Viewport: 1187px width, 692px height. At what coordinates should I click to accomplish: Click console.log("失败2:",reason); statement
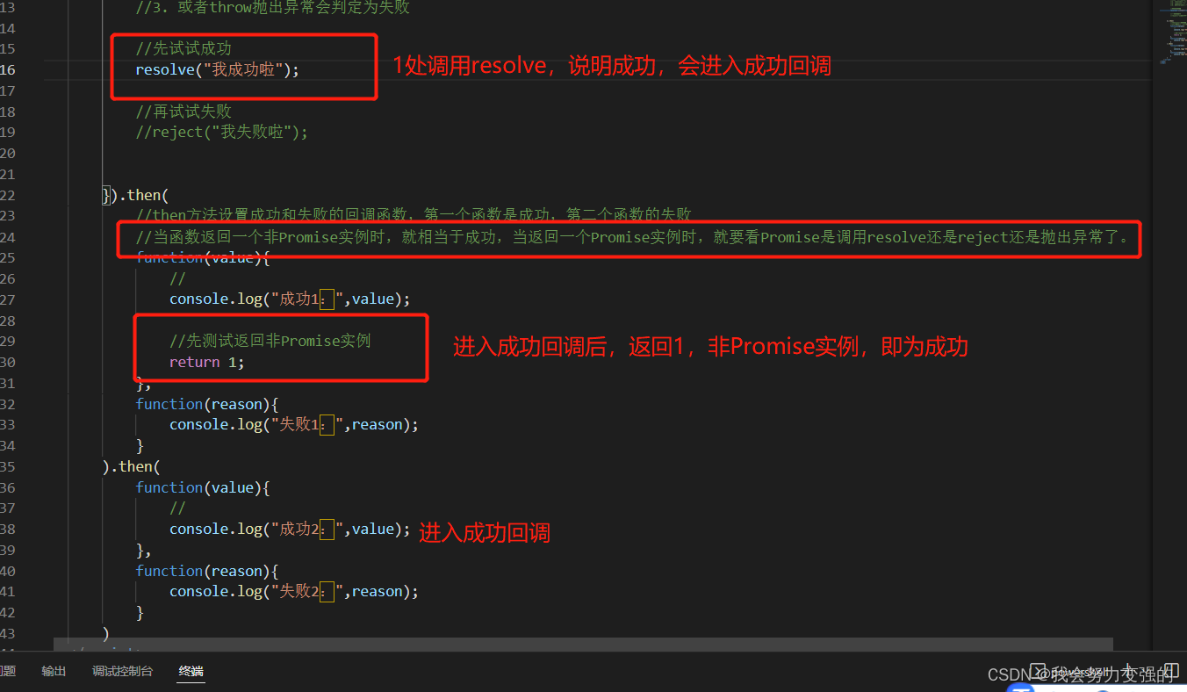pos(294,591)
